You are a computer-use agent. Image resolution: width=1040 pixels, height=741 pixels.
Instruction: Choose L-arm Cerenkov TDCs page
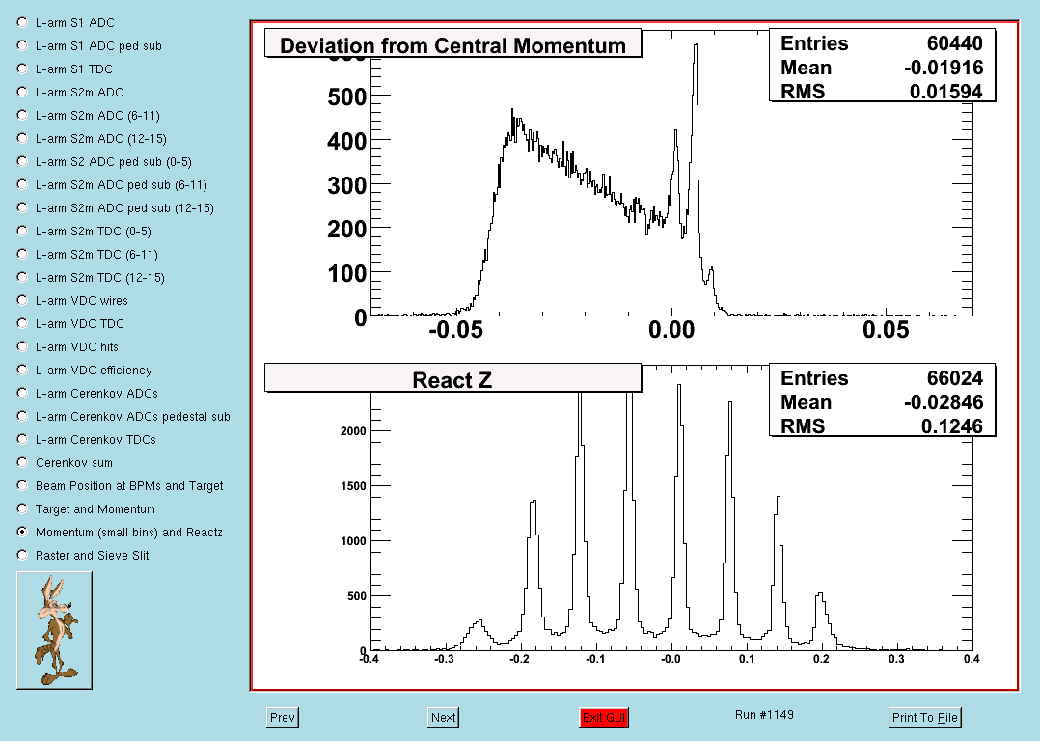(x=22, y=439)
